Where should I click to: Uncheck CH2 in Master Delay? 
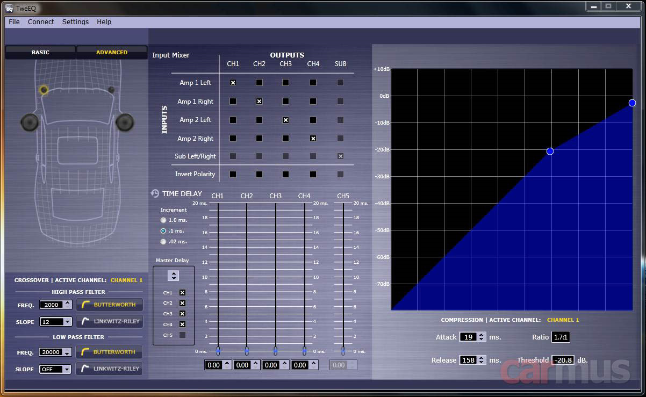(182, 303)
